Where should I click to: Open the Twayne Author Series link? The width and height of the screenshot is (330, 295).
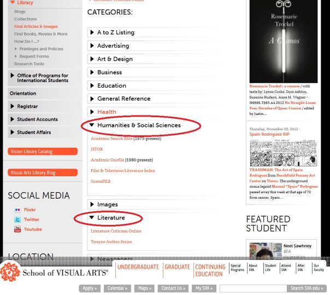111,242
